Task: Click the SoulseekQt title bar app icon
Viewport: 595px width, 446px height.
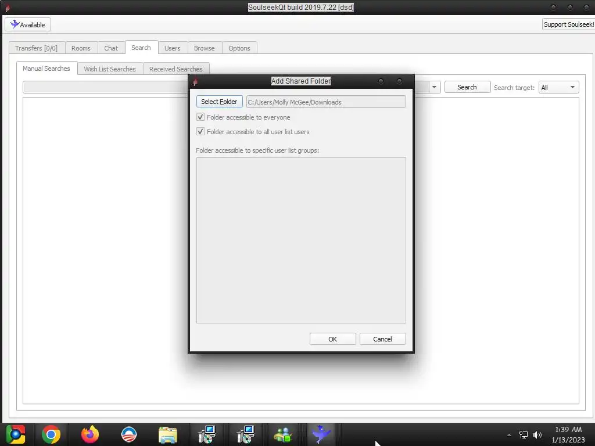Action: coord(8,8)
